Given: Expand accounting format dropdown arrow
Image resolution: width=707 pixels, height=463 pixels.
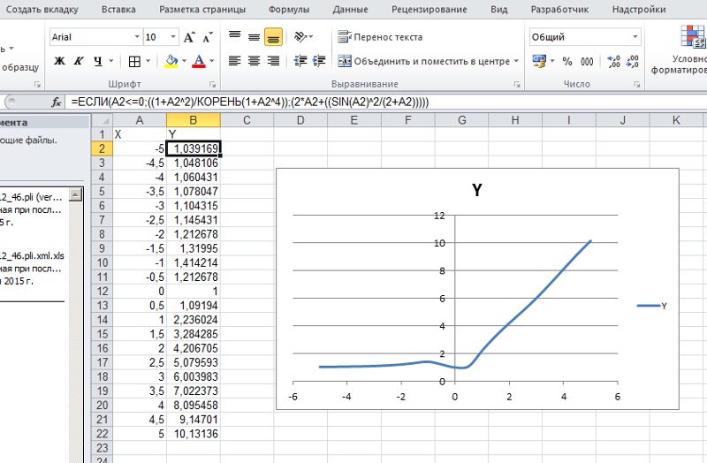Looking at the screenshot, I should [552, 61].
